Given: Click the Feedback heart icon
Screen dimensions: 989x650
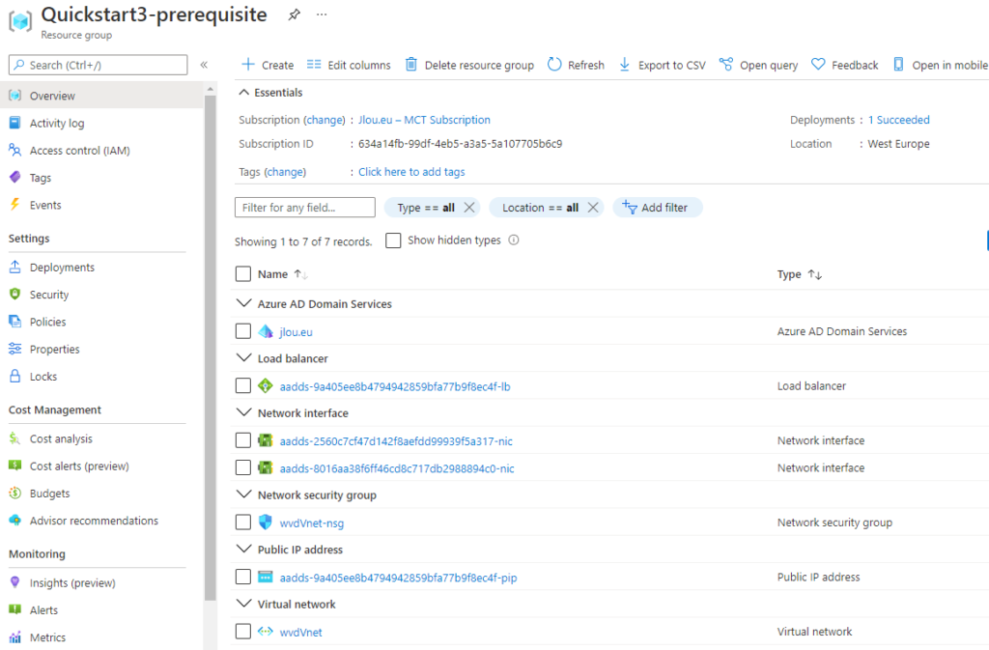Looking at the screenshot, I should [x=818, y=65].
